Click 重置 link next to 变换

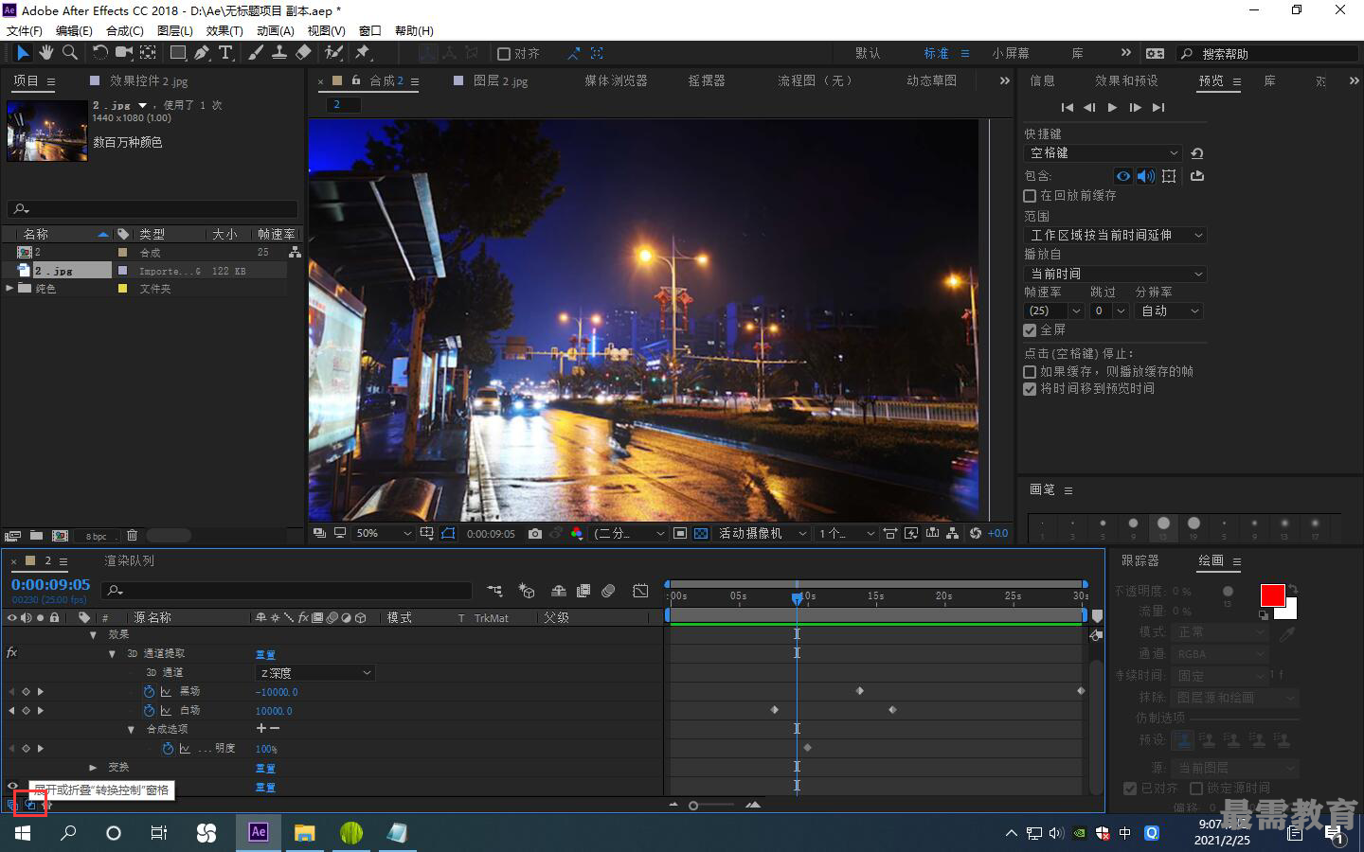[x=265, y=768]
